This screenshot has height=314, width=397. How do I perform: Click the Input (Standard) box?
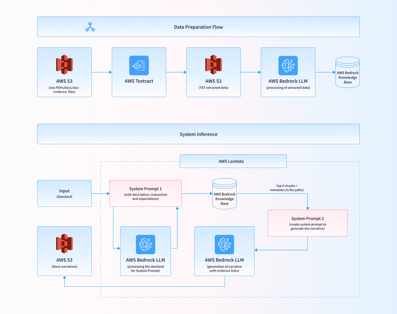pos(65,193)
